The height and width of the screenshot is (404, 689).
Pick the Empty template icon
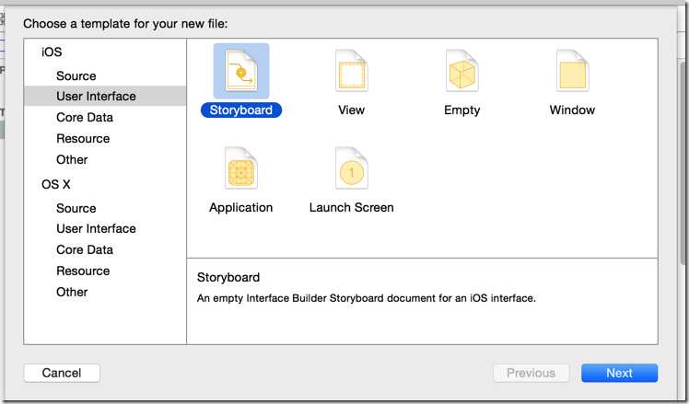[461, 70]
